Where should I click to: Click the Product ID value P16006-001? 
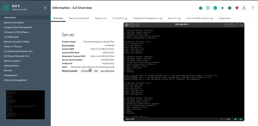tap(108, 64)
